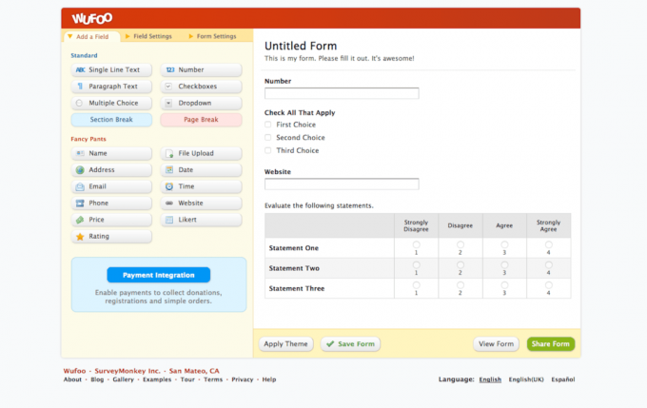Click the File Upload document icon
The image size is (647, 408).
point(169,153)
